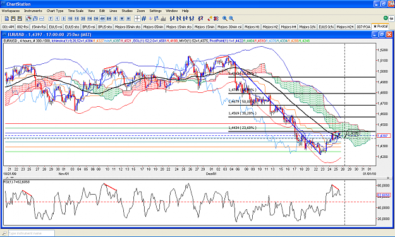Switch to the 002-Rsi workspace tab

tap(23, 27)
